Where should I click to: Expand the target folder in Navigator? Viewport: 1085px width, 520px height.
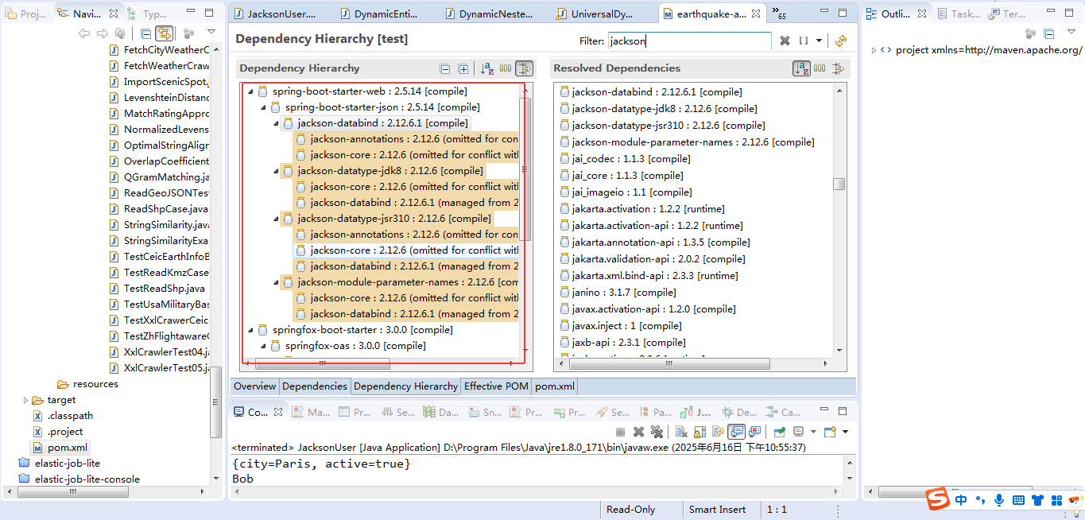coord(25,400)
